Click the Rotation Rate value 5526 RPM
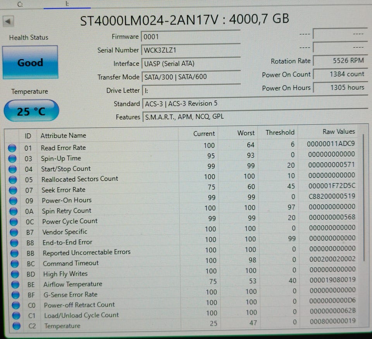 click(341, 61)
